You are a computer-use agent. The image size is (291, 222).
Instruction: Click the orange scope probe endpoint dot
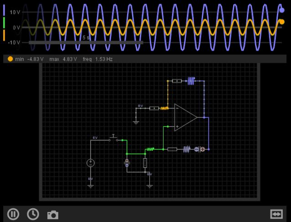point(282,22)
